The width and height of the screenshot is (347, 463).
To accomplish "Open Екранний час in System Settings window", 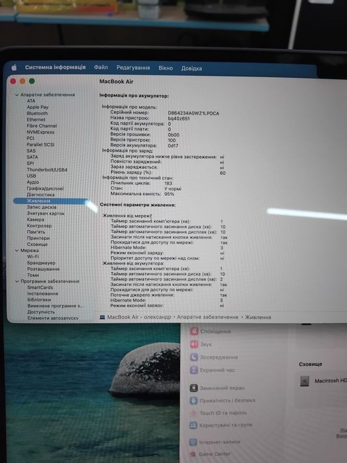I will [212, 370].
